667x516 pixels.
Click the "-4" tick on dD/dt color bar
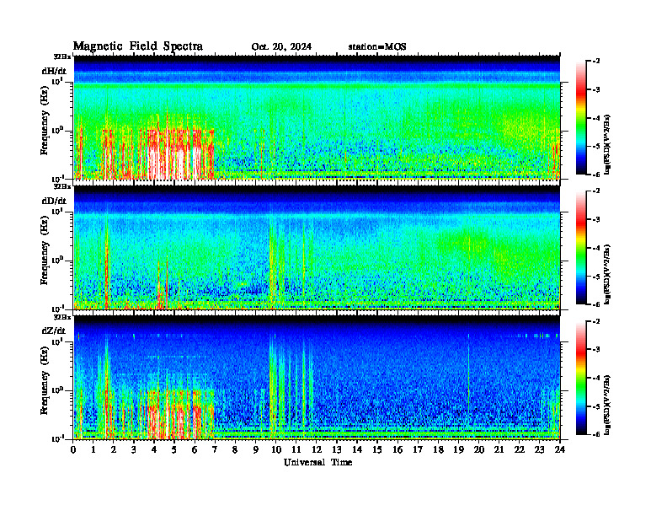click(596, 248)
